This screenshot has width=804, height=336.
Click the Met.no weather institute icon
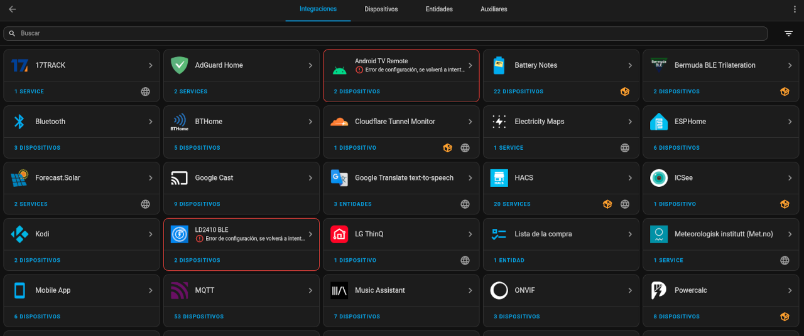pyautogui.click(x=659, y=234)
